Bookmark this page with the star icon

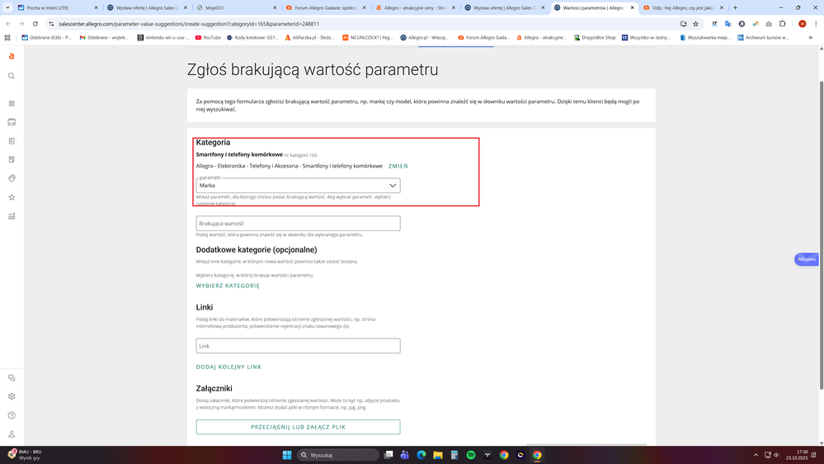[x=696, y=24]
